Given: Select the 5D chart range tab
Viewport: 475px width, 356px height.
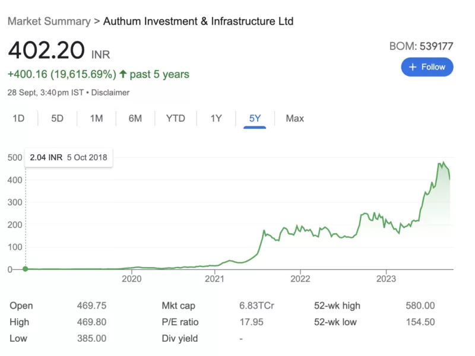Looking at the screenshot, I should point(57,118).
